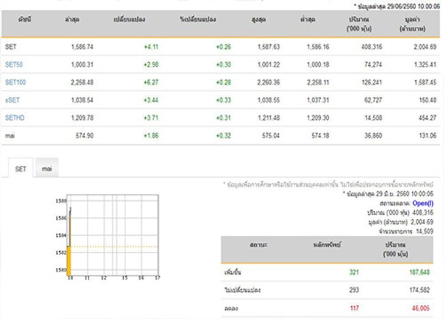
Task: Select SET last value 1,586.74
Action: tap(82, 47)
